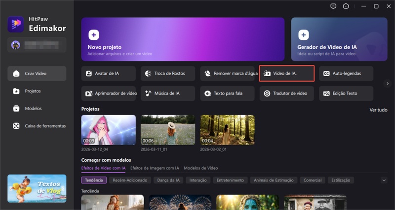The image size is (395, 210).
Task: Select the Tendência filter chip
Action: click(x=94, y=180)
